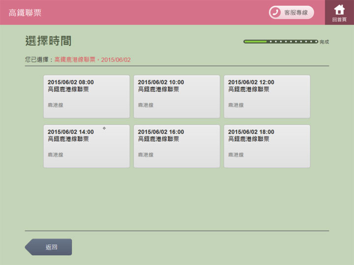Select the 18:00 departure time card
Screen dimensions: 354x265
[x=267, y=146]
